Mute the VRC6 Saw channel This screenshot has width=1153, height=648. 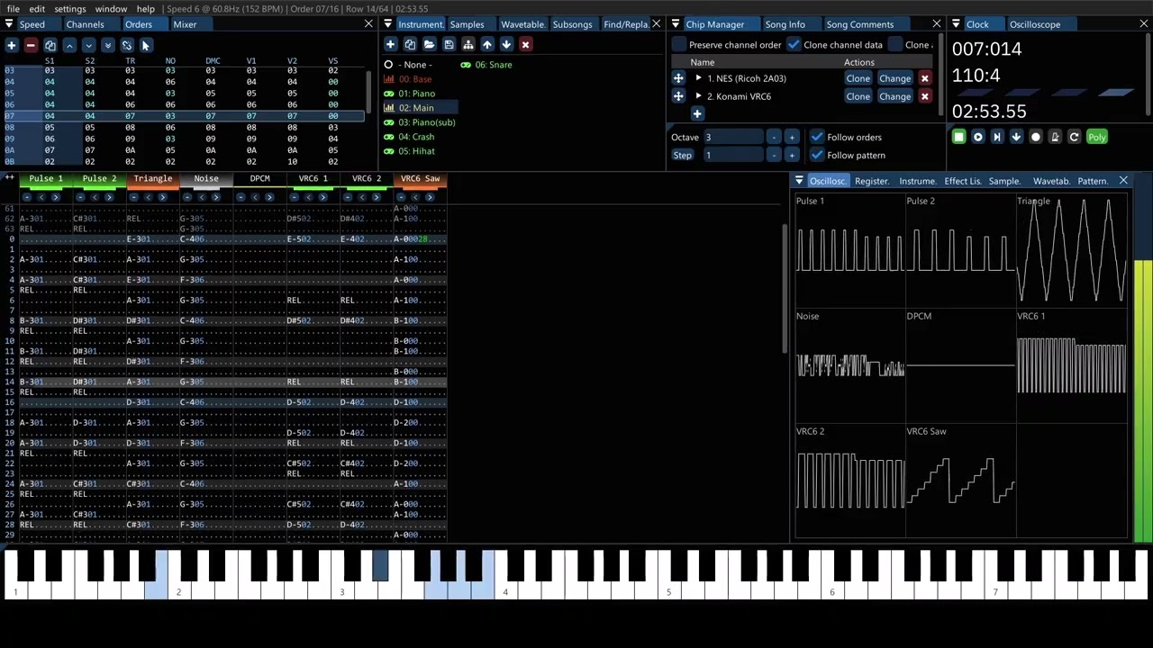420,179
